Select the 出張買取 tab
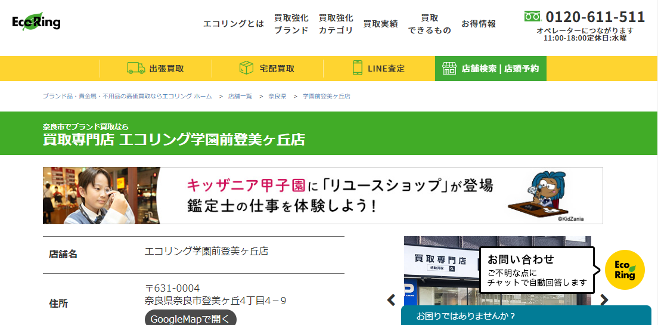This screenshot has height=325, width=658. coord(156,69)
